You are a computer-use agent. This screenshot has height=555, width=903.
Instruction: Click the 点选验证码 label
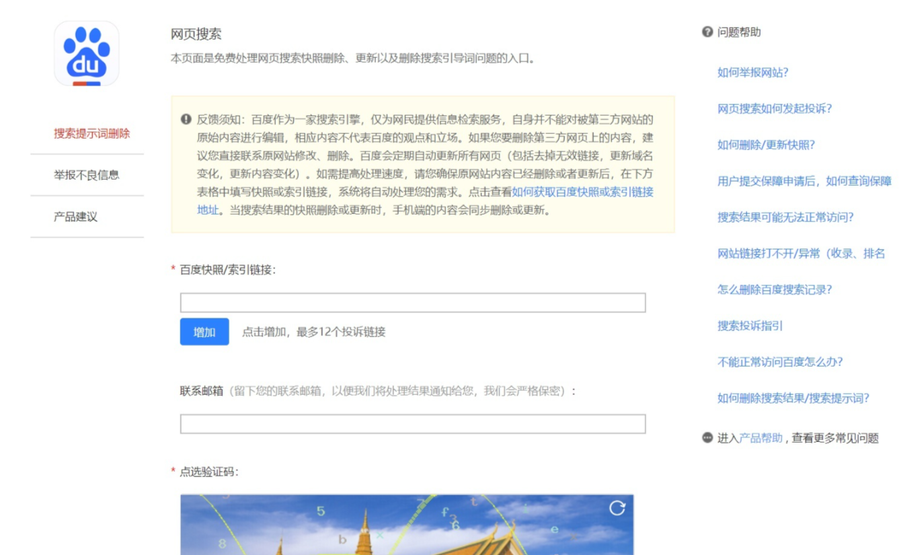coord(208,472)
